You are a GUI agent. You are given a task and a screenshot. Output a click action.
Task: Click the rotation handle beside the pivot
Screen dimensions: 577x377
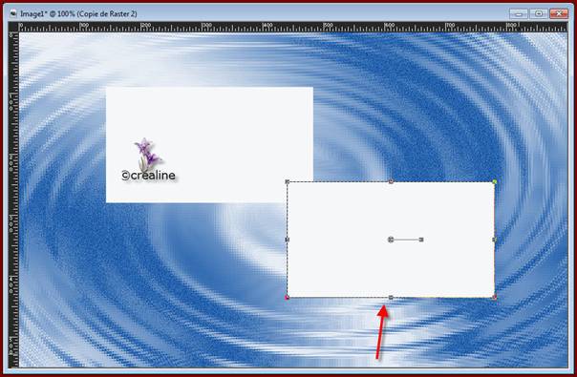pos(421,240)
